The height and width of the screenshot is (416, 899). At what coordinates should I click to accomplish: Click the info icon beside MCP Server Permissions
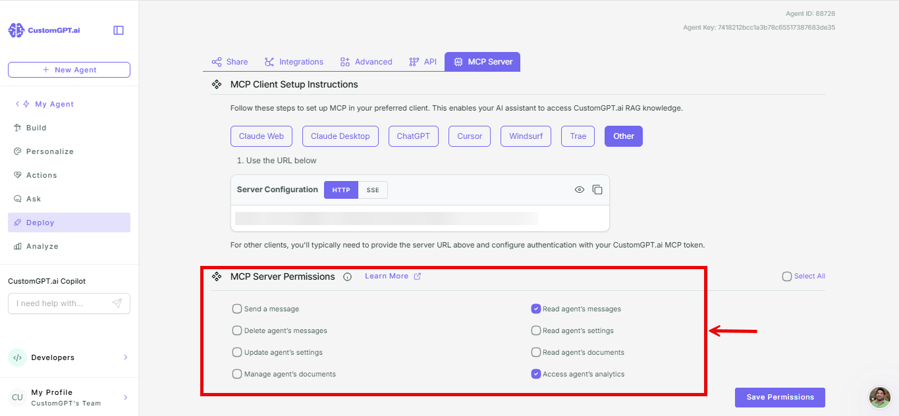348,277
